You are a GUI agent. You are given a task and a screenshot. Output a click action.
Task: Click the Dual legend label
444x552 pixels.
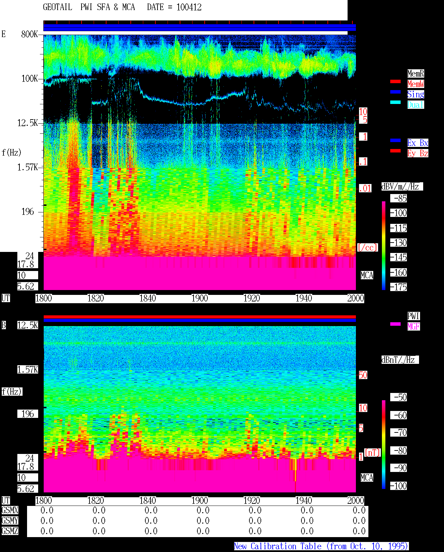click(416, 105)
